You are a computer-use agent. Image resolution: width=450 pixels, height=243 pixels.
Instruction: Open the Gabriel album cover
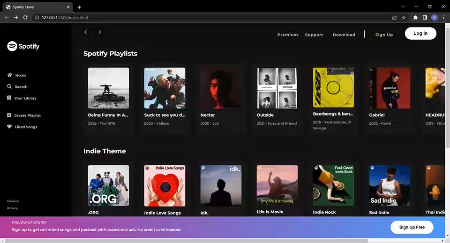tap(390, 88)
